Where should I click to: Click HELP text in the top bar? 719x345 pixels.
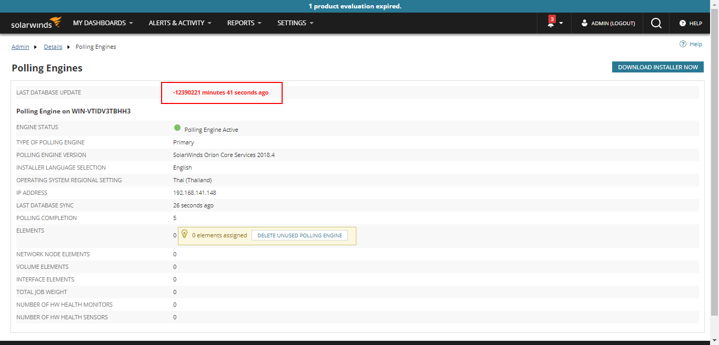pyautogui.click(x=696, y=24)
